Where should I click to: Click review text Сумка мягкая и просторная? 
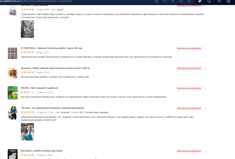pos(112,16)
